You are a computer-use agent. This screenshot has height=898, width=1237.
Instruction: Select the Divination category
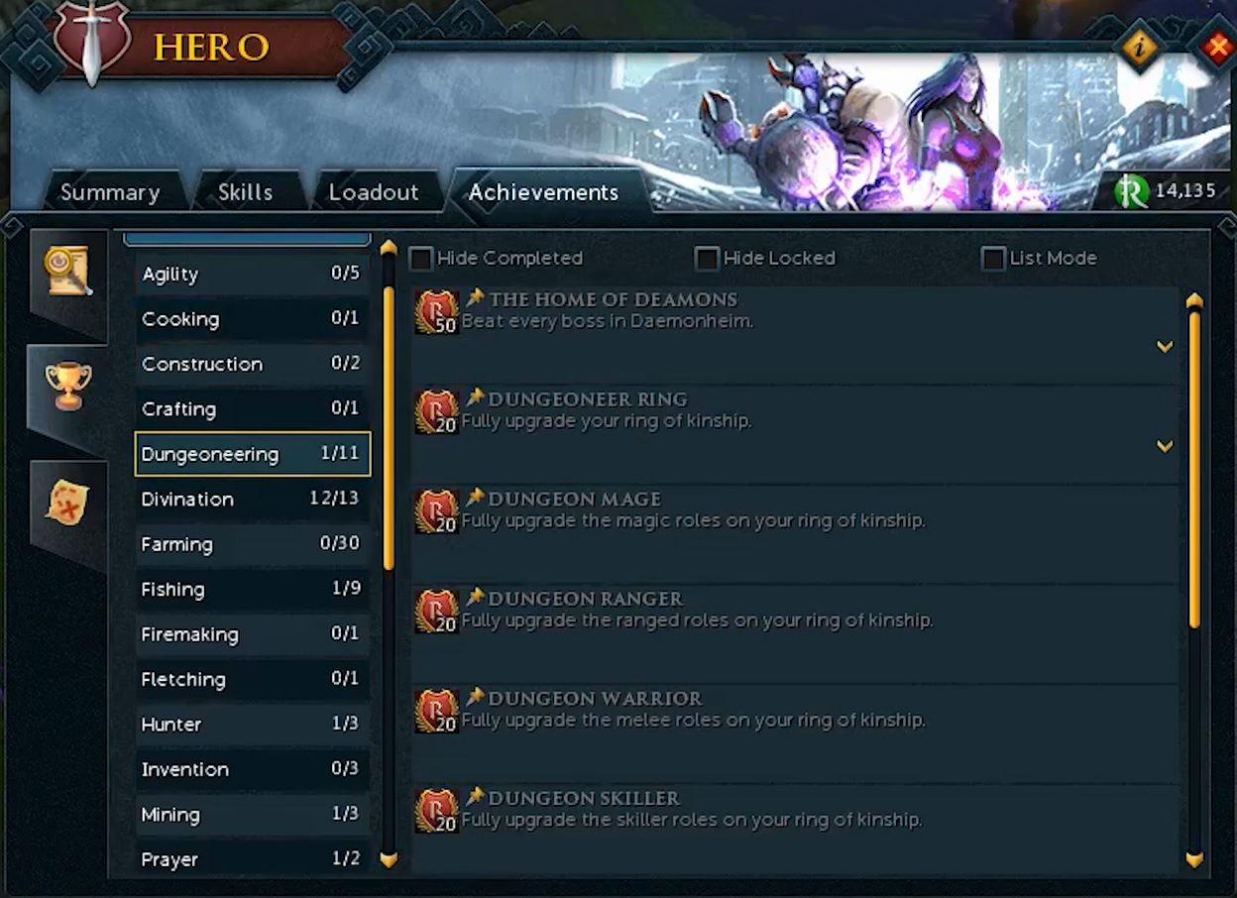252,499
